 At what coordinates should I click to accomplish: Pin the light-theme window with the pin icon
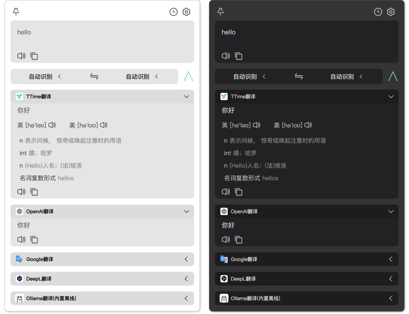click(x=16, y=12)
